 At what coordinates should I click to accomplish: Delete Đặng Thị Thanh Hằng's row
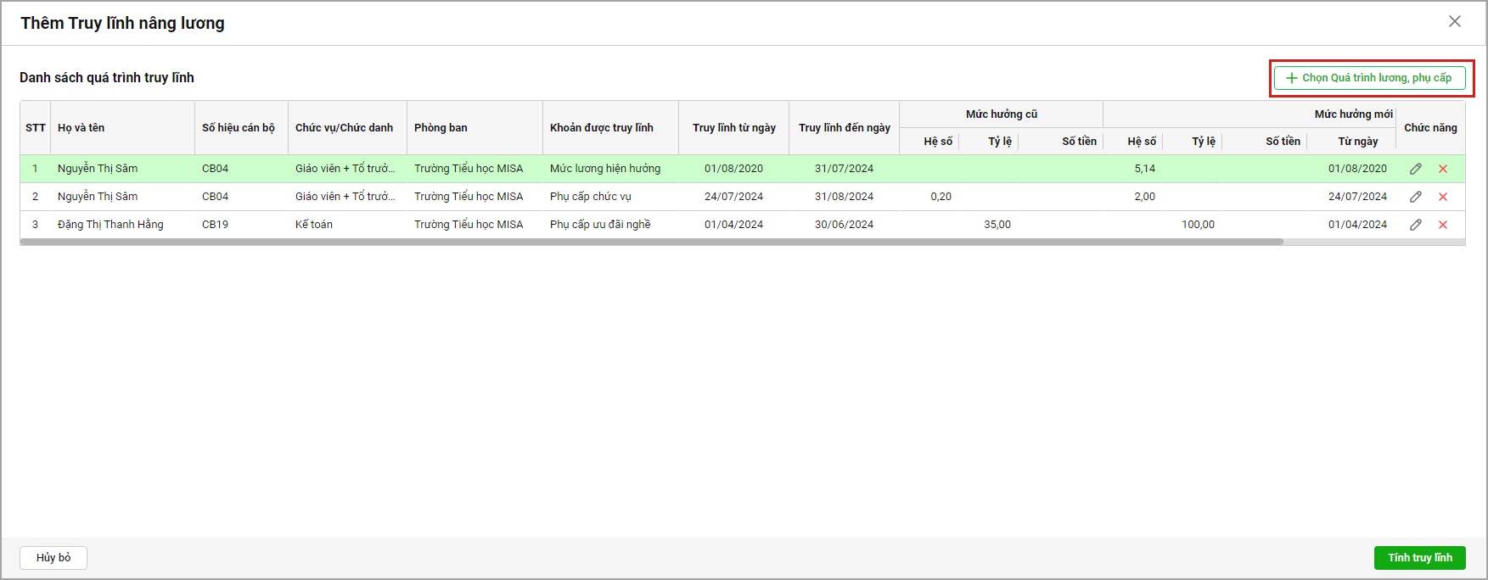[1442, 225]
